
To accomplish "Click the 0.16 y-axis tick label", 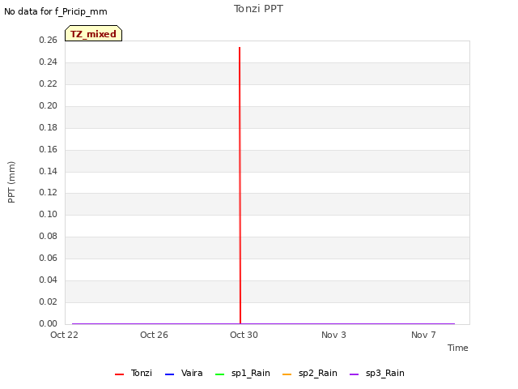I will pos(48,149).
